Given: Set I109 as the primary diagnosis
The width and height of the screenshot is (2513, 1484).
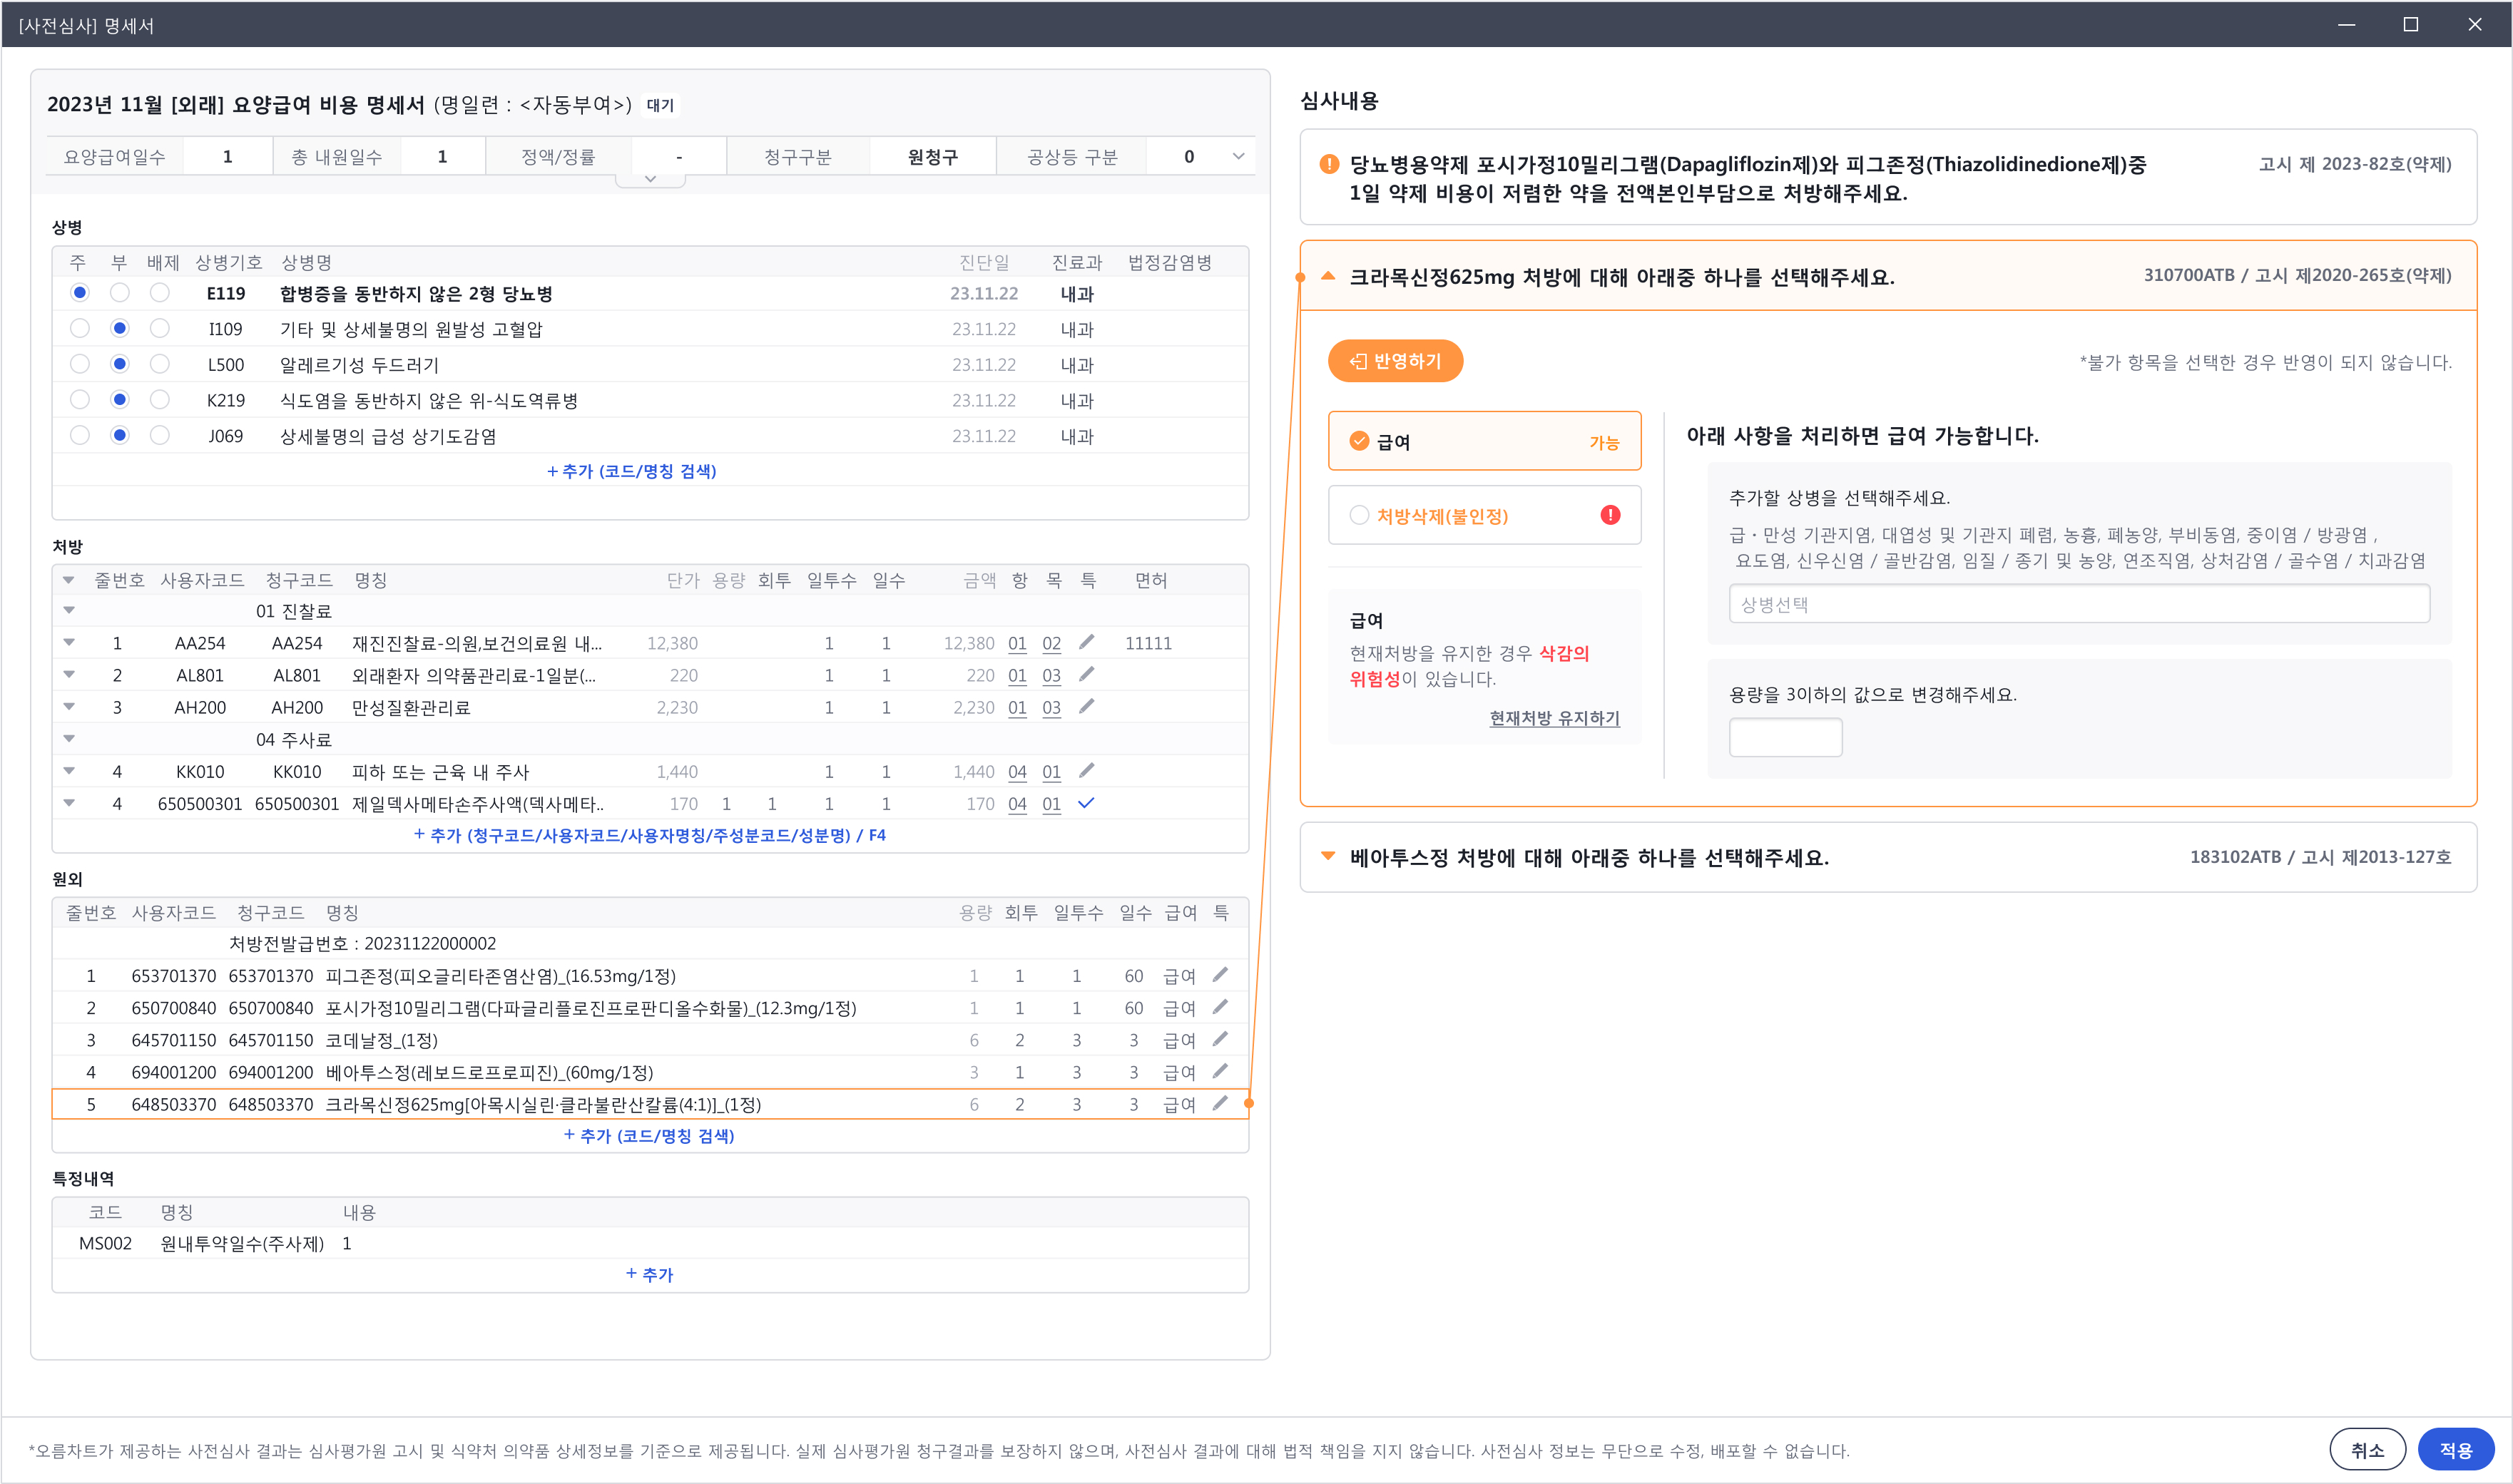Looking at the screenshot, I should pyautogui.click(x=80, y=328).
